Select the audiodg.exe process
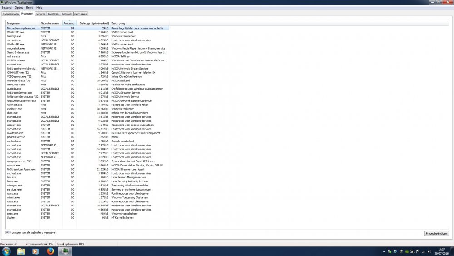This screenshot has width=454, height=256. tap(88, 89)
